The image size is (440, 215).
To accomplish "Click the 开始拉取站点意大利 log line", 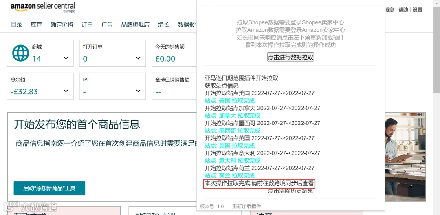I will (x=262, y=153).
